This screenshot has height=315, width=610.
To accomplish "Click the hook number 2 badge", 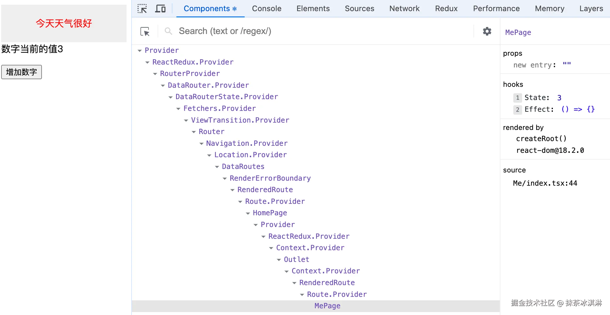I will pos(517,109).
